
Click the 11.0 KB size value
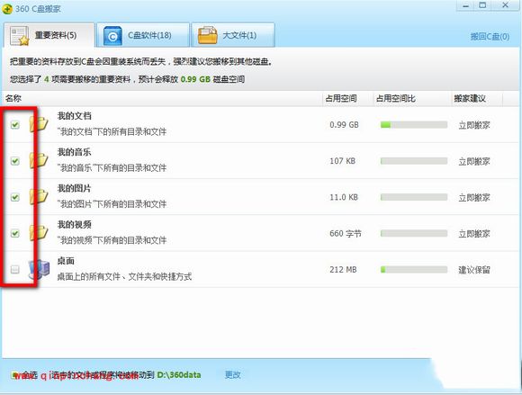[x=344, y=197]
